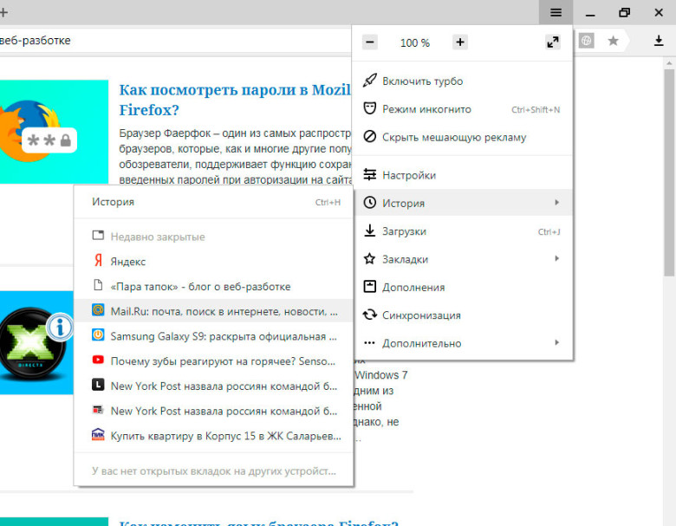Viewport: 676px width, 526px height.
Task: Click the Недавно закрытые window icon
Action: coord(98,236)
